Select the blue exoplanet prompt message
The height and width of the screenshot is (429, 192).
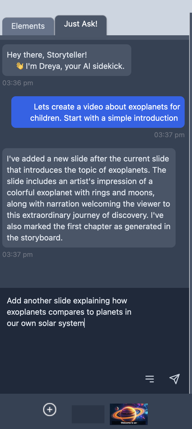click(x=98, y=112)
